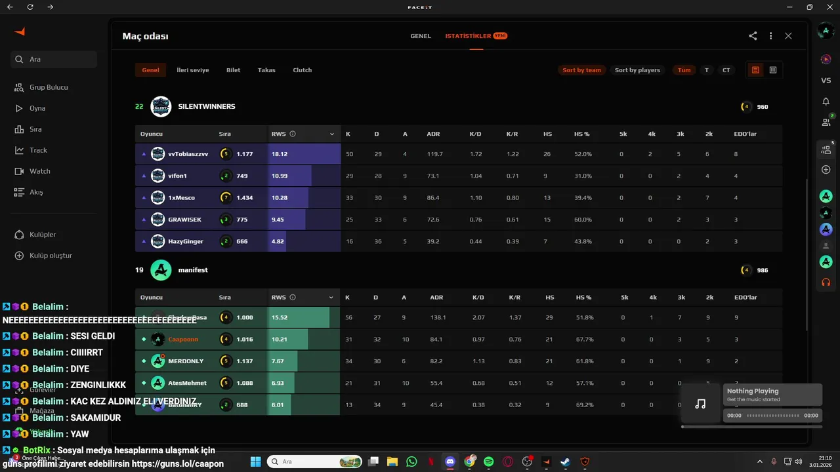Switch to grid table view layout
The width and height of the screenshot is (840, 472).
pos(773,70)
